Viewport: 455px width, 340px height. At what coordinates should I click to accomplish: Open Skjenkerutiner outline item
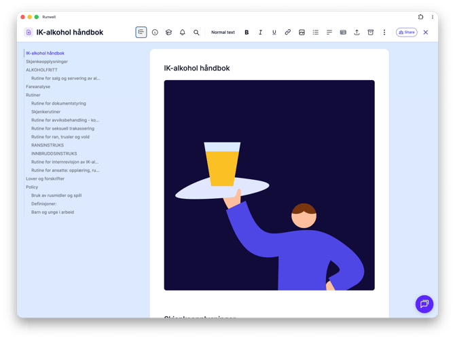(x=46, y=112)
